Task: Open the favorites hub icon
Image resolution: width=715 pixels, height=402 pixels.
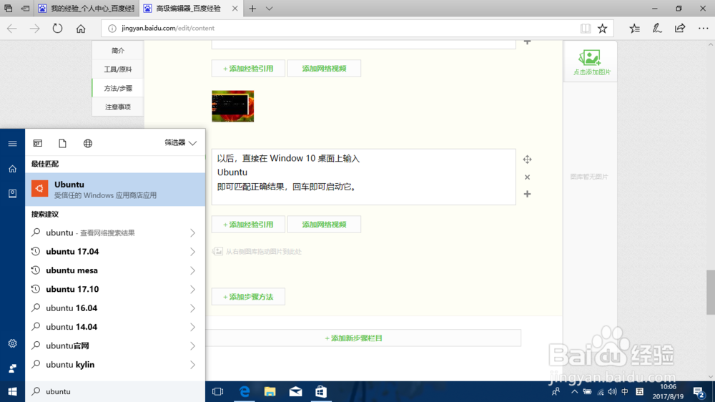Action: click(634, 29)
